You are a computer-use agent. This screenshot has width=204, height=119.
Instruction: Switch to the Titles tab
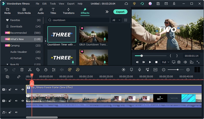[x=53, y=11]
